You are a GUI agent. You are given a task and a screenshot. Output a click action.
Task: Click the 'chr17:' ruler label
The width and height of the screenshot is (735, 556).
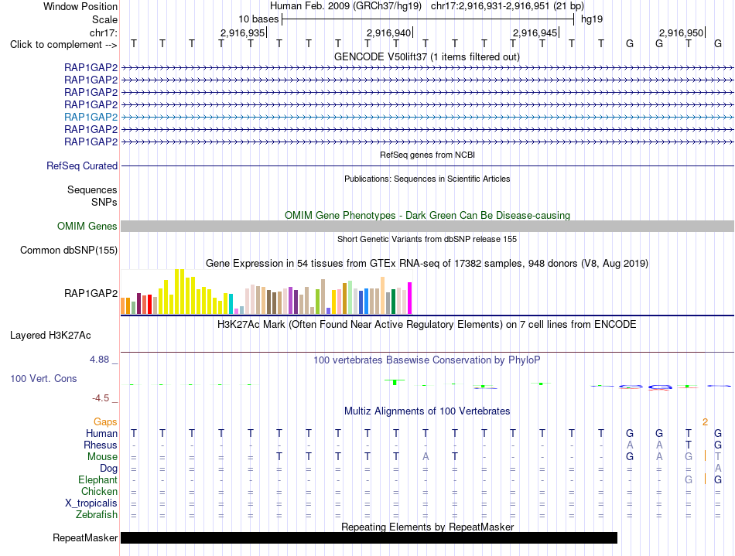coord(104,32)
